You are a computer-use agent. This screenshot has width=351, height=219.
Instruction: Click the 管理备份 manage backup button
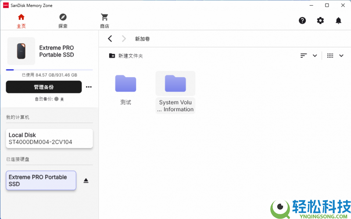pos(44,87)
